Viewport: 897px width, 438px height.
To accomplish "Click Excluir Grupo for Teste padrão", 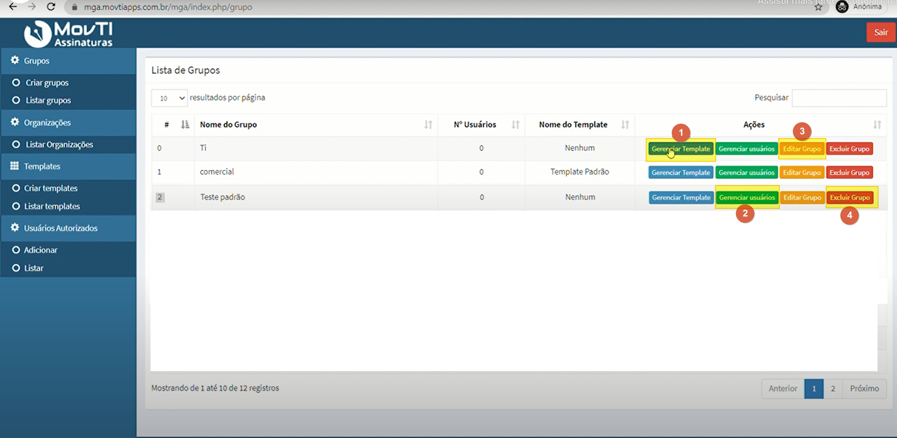I will coord(850,197).
